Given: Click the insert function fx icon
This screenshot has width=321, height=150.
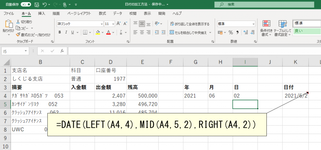Looking at the screenshot, I should [62, 51].
